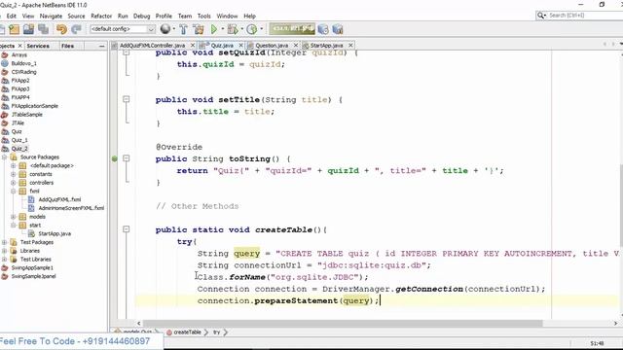Open the Tools menu
Viewport: 623px width, 350px height.
point(203,16)
